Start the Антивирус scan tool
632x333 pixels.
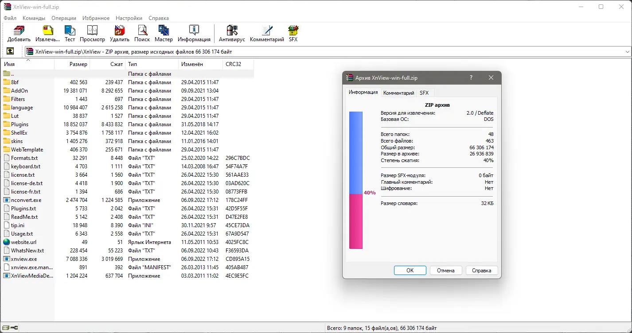pos(232,30)
